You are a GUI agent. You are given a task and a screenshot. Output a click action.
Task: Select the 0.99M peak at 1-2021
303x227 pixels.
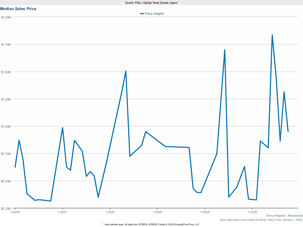(62, 128)
